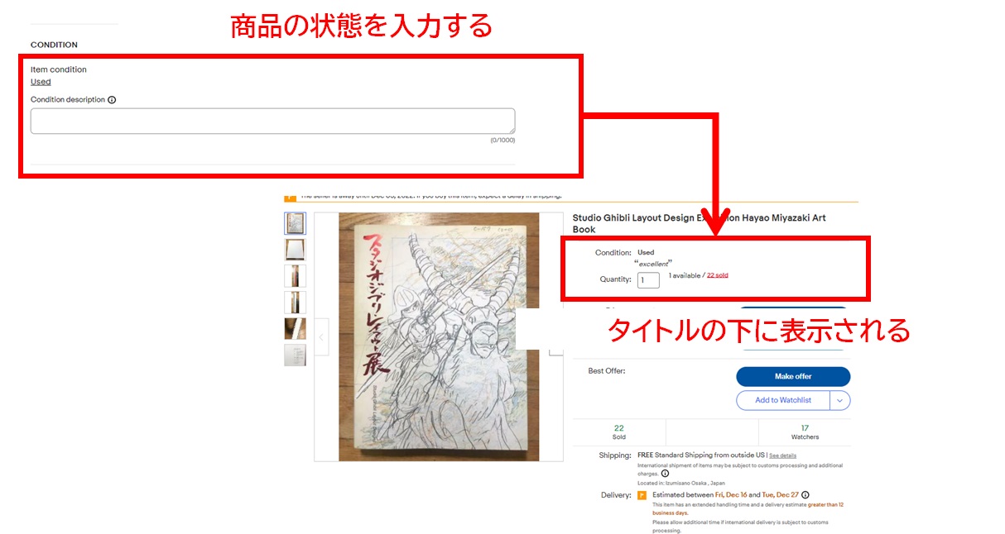The image size is (1005, 534).
Task: Click the Make offer button
Action: click(x=793, y=376)
